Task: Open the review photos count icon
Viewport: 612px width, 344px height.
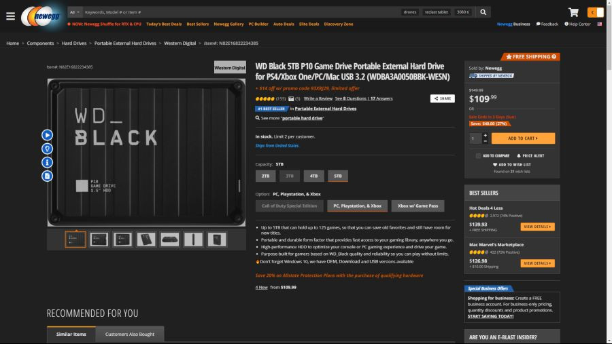Action: tap(291, 99)
